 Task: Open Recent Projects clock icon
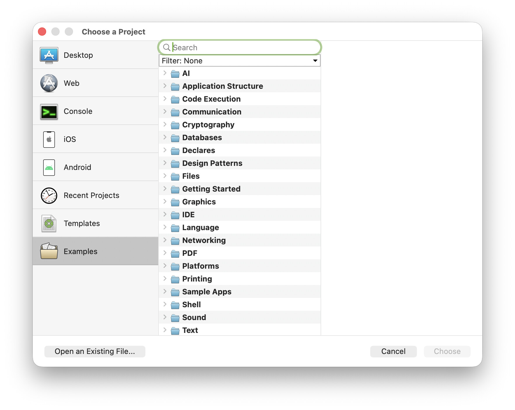click(49, 196)
